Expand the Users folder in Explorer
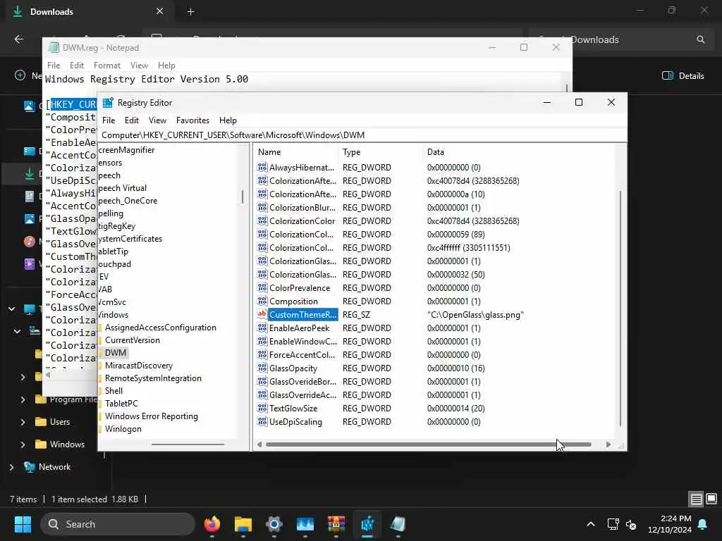The height and width of the screenshot is (541, 722). [23, 422]
